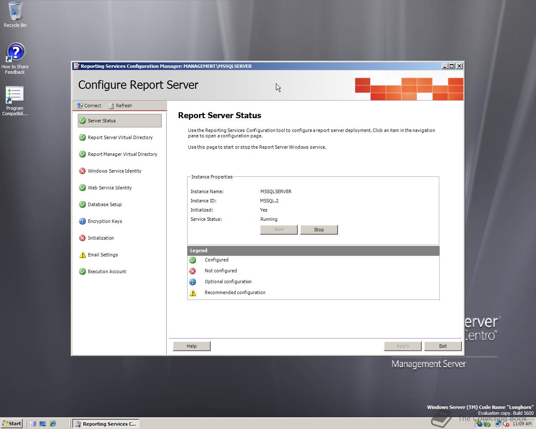Open the Windows Start menu

point(12,424)
